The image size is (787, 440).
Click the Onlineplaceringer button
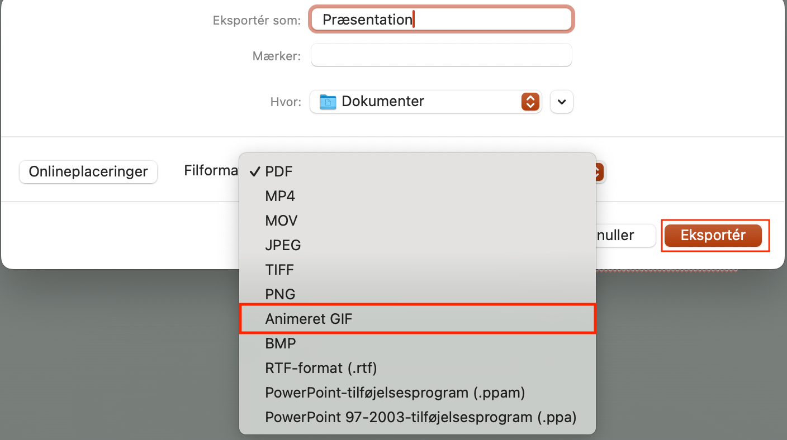point(88,172)
